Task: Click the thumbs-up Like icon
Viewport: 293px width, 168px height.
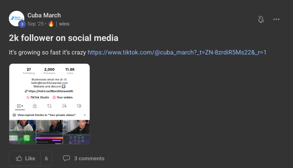Action: (19, 158)
